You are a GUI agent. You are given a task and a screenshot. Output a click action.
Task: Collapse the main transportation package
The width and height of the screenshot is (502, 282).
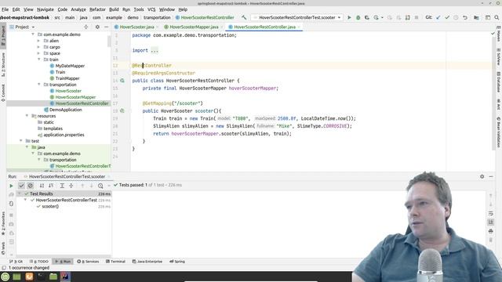[39, 85]
